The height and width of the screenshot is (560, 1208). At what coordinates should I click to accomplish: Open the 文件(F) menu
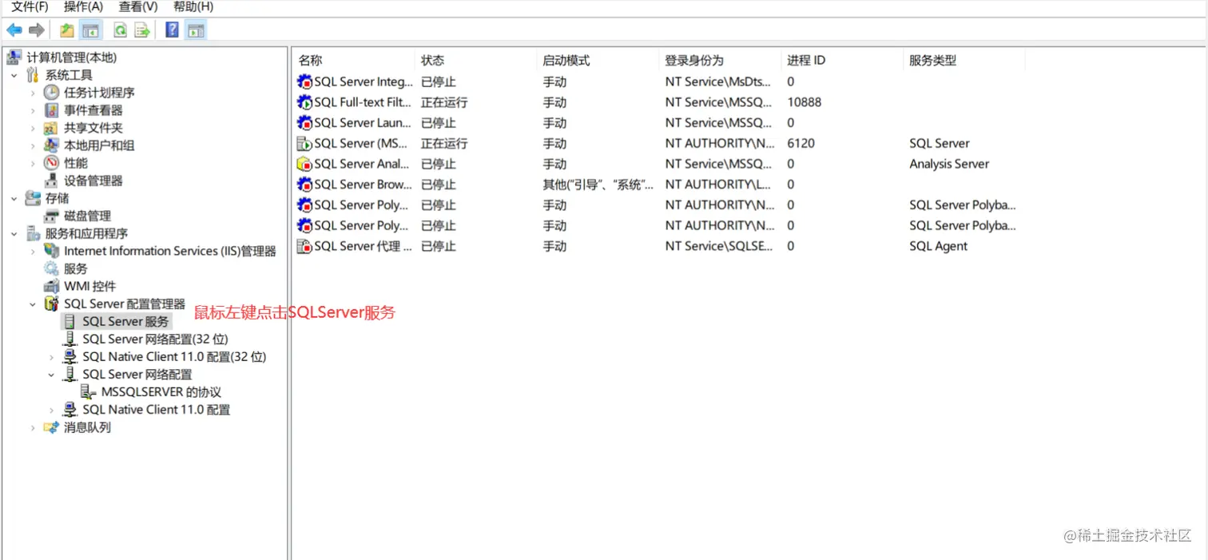[30, 6]
